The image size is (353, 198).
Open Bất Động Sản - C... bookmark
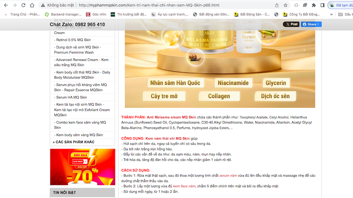(x=252, y=14)
